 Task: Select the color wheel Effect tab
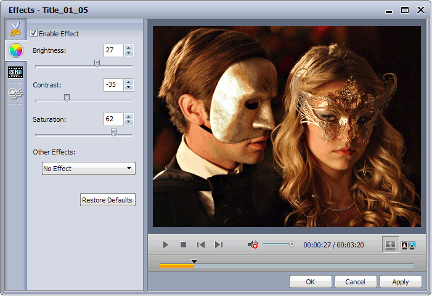[15, 50]
